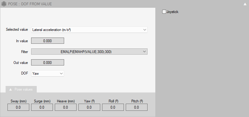Click the POSE panel hexagon icon
This screenshot has width=249, height=117.
point(4,4)
